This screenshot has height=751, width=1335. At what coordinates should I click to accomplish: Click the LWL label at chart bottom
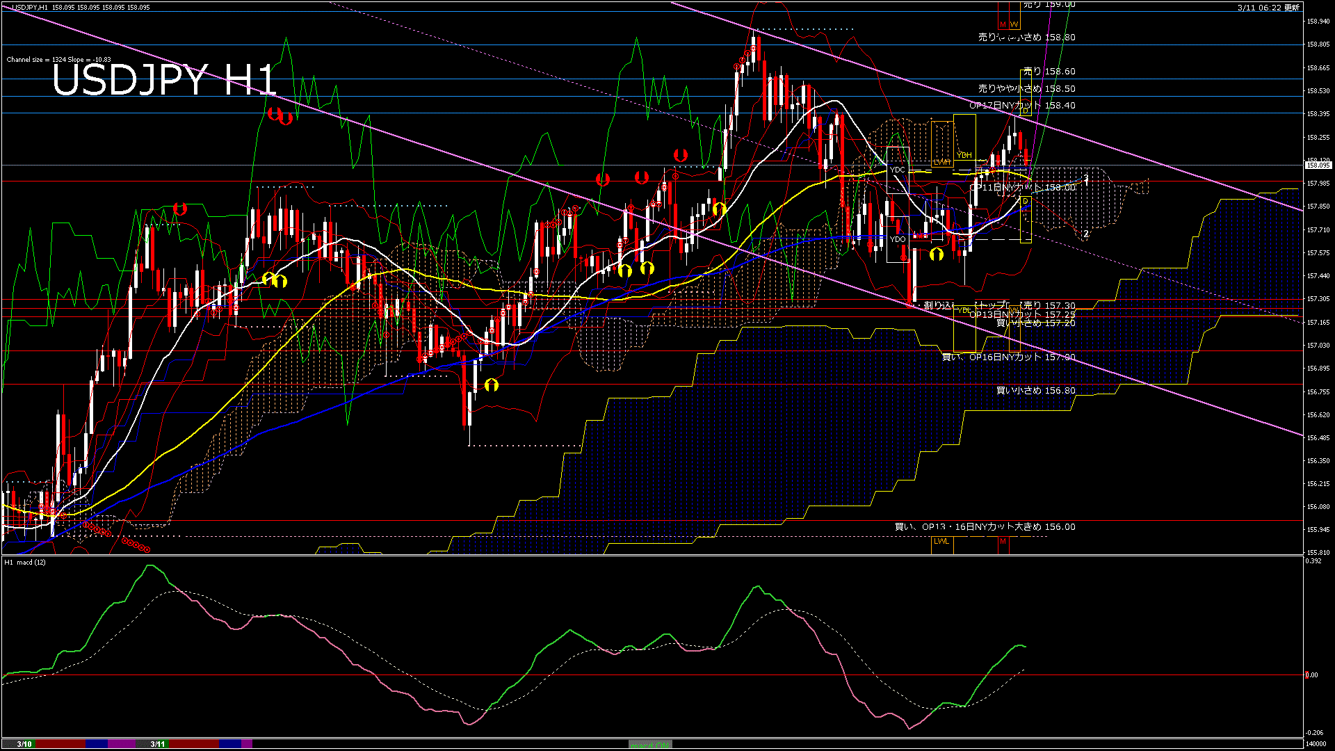coord(941,541)
